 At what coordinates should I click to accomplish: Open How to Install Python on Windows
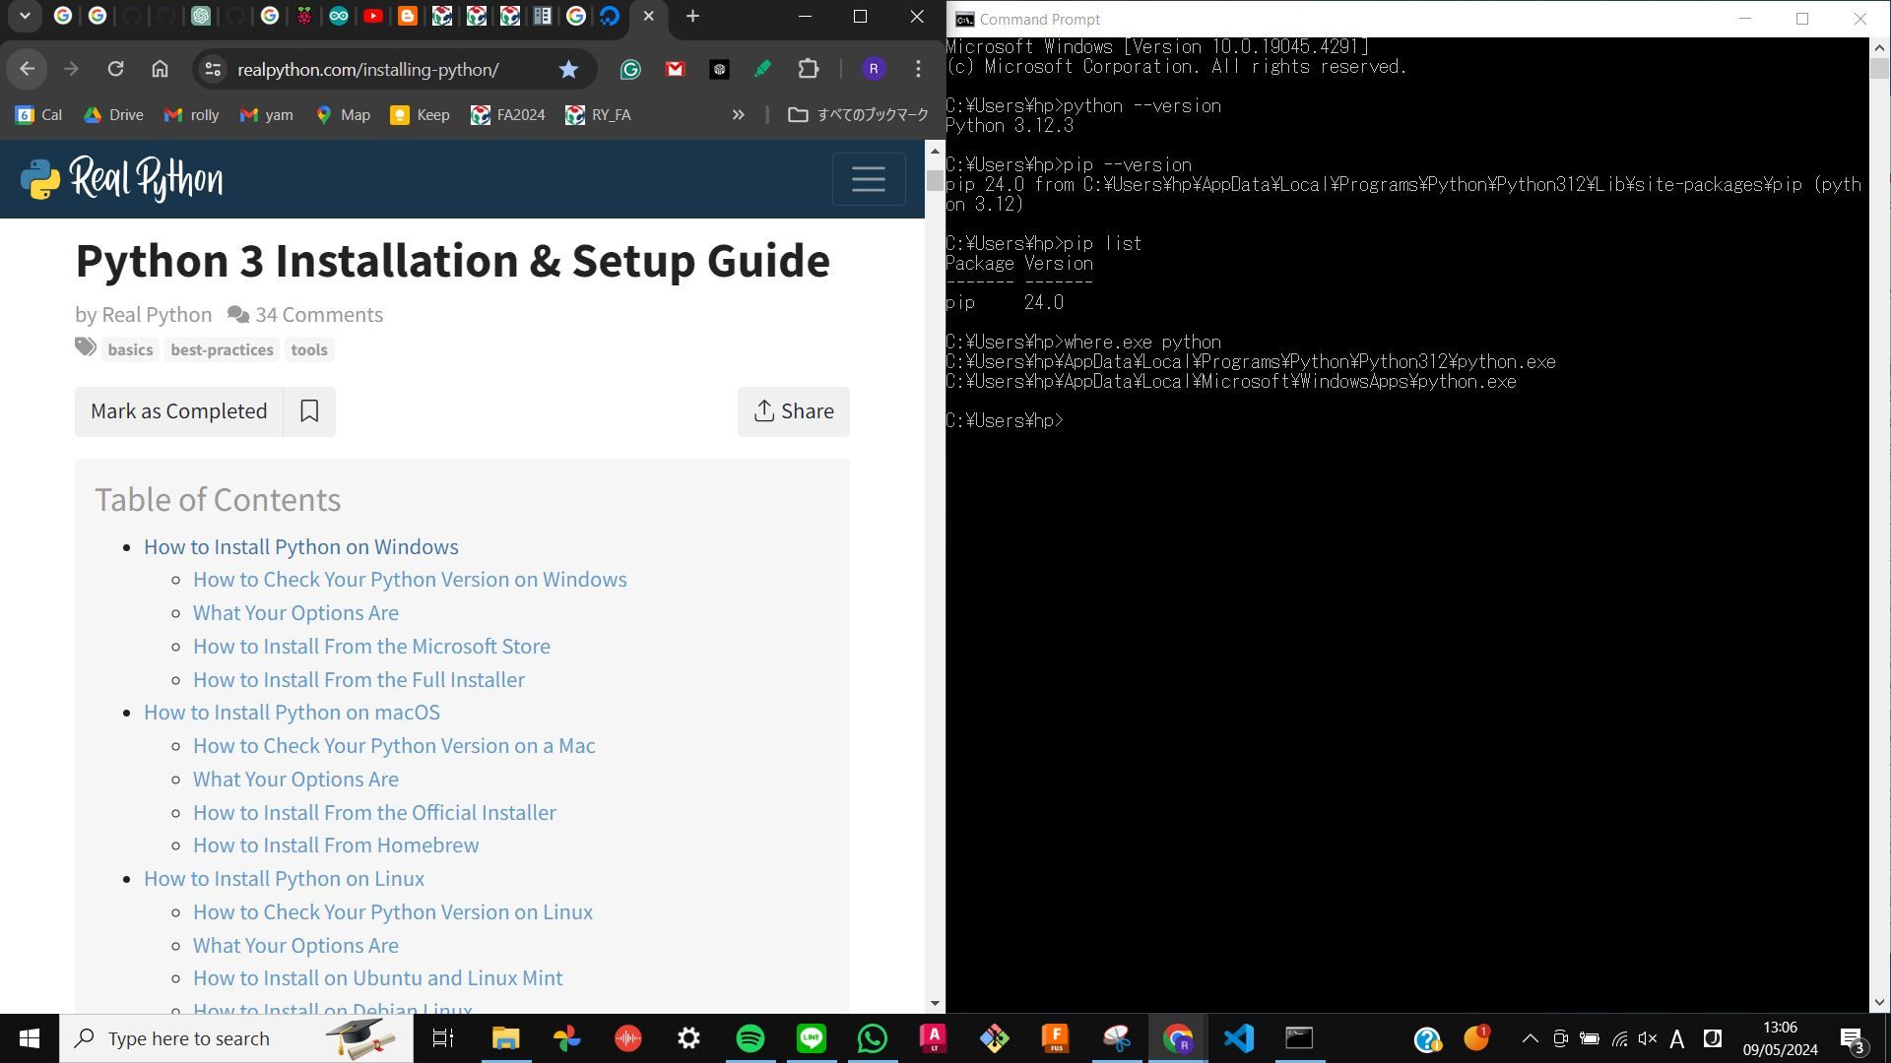(x=301, y=547)
